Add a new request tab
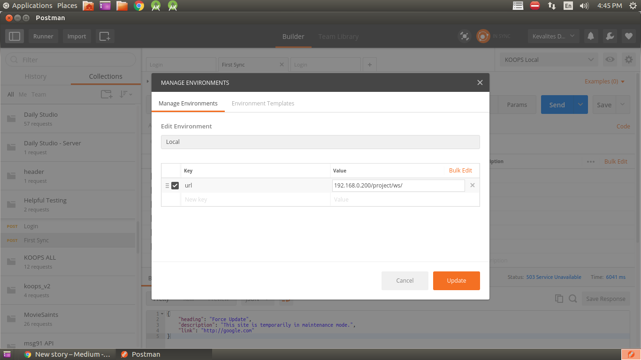641x360 pixels. [370, 65]
